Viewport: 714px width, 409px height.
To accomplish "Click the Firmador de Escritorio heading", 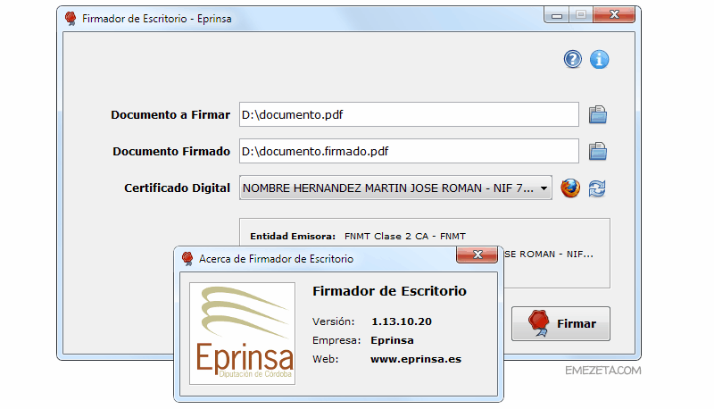I will point(389,291).
